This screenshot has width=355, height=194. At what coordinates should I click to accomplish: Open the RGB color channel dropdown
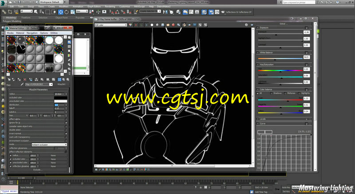click(110, 25)
